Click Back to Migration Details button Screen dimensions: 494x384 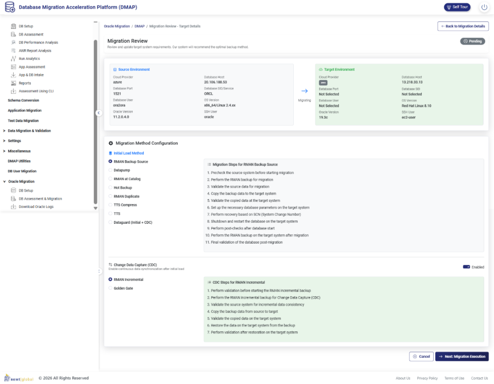(463, 26)
